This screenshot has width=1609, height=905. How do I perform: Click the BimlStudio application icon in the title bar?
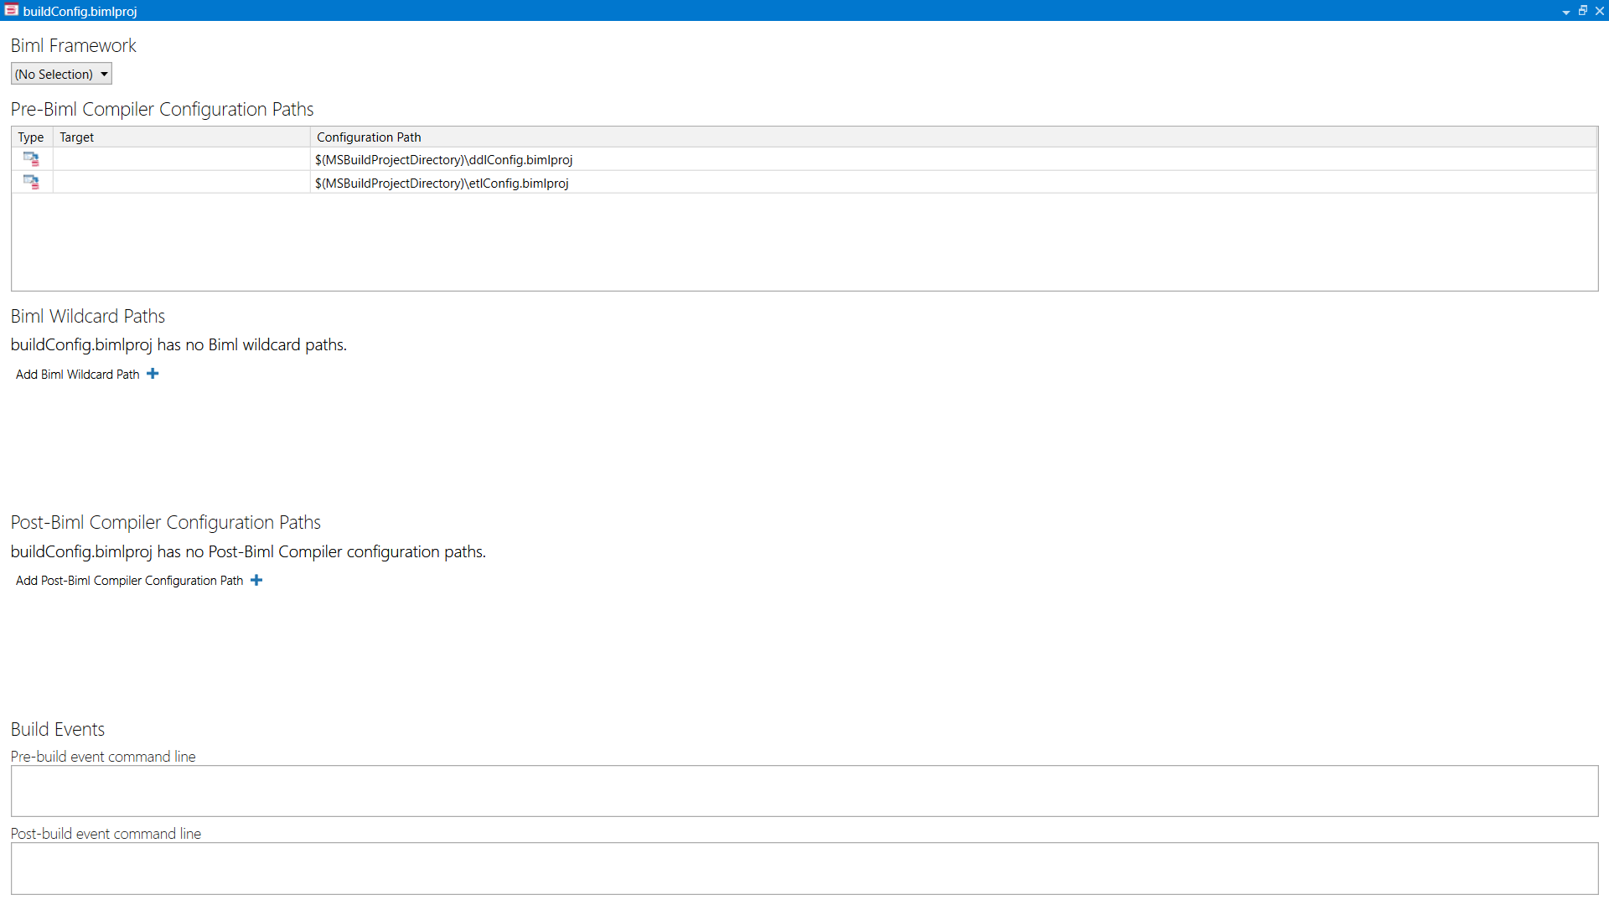pyautogui.click(x=11, y=11)
